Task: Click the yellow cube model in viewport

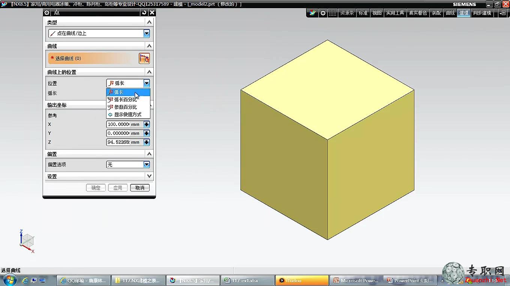Action: pos(327,140)
